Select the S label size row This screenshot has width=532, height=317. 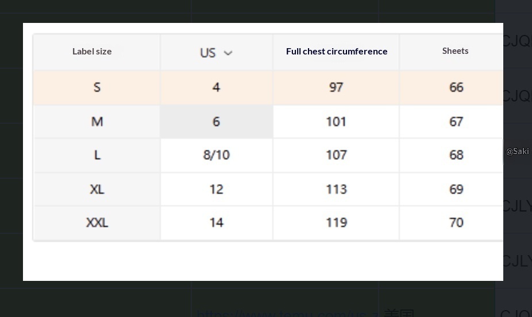(x=97, y=87)
